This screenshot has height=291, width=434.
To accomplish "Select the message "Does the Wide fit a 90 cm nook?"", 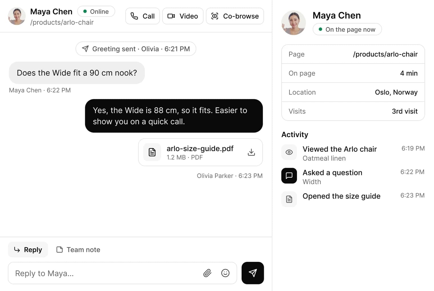I will [77, 73].
